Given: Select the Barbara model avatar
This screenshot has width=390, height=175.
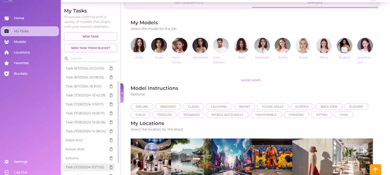Looking at the screenshot, I should tap(345, 46).
